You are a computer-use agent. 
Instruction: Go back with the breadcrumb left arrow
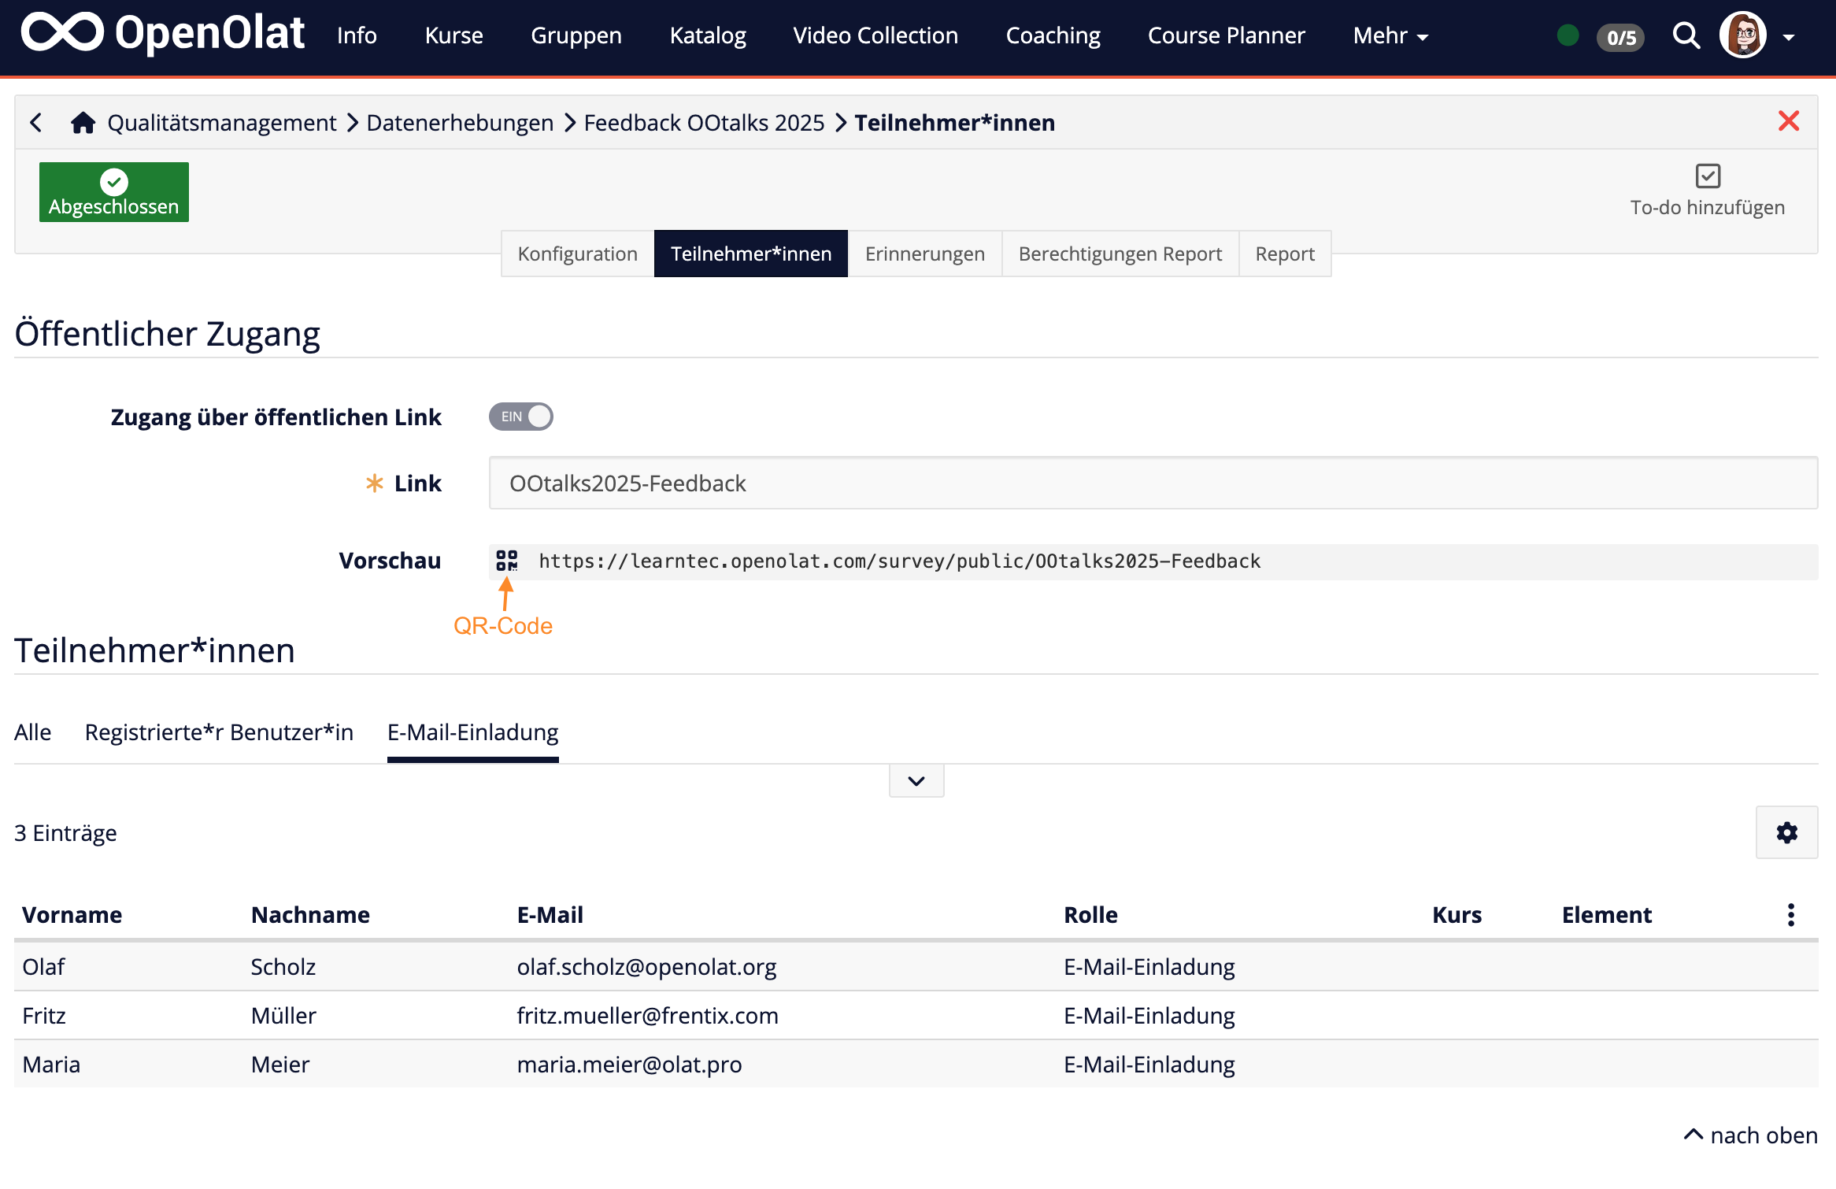click(x=36, y=123)
